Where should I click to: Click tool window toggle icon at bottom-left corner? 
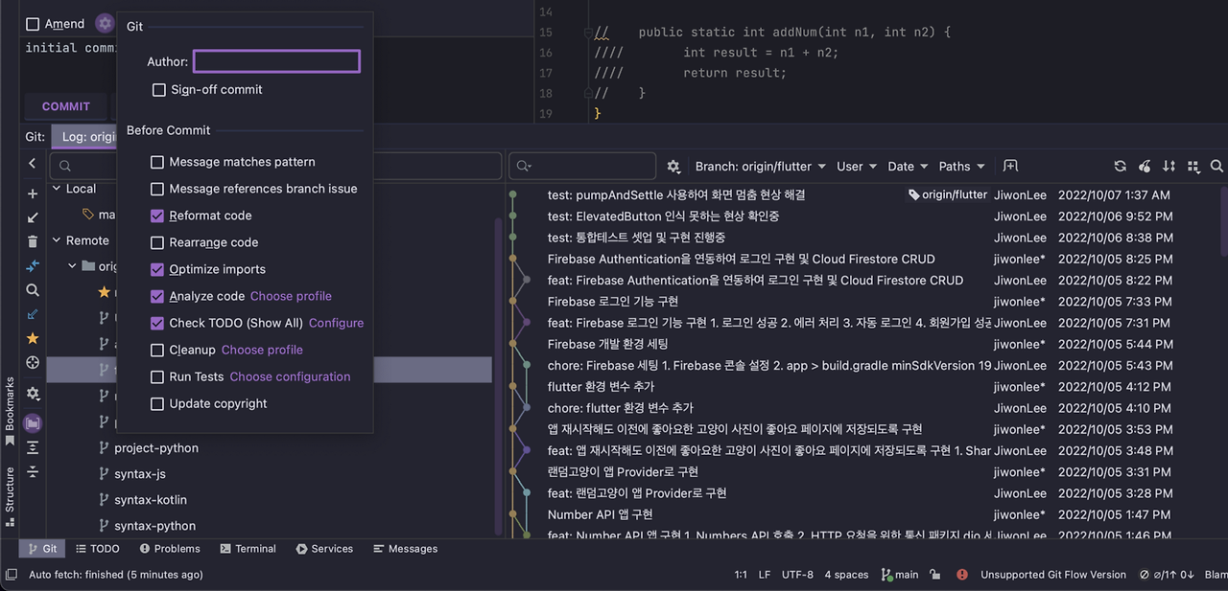click(12, 575)
